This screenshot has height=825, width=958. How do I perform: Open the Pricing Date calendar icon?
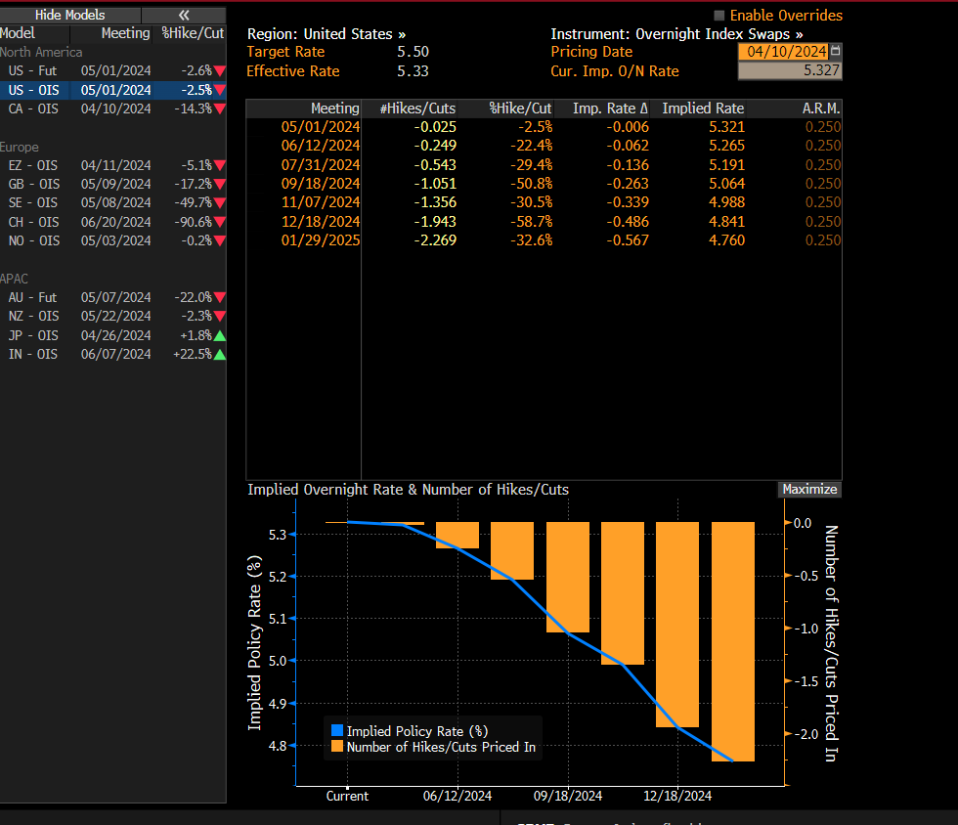click(835, 51)
